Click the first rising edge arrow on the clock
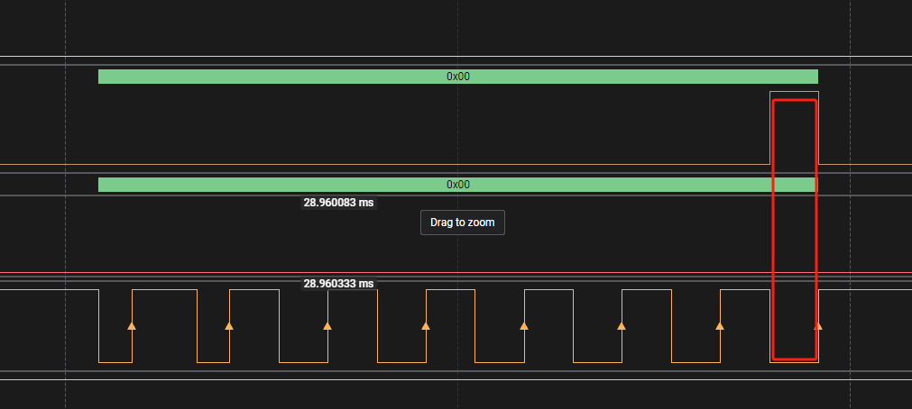 tap(132, 325)
